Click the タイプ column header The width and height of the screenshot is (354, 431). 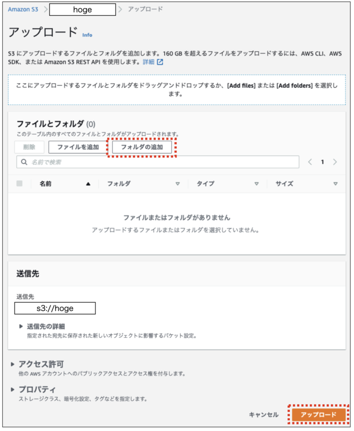pos(206,184)
